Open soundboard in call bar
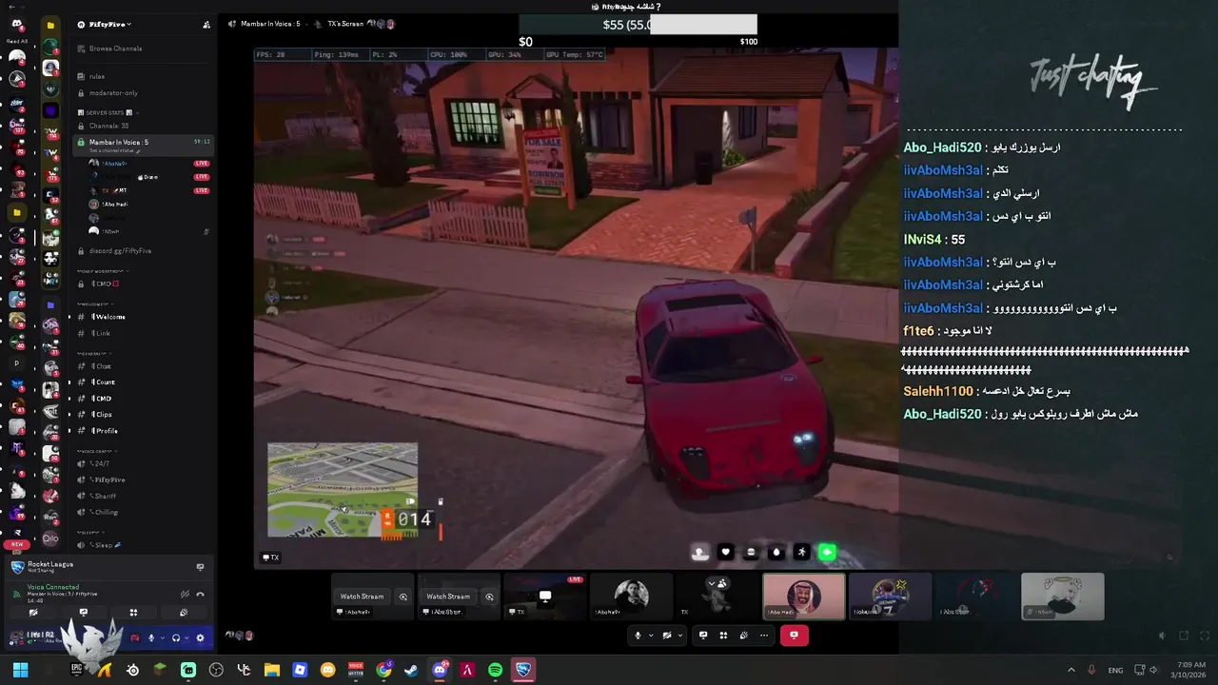The height and width of the screenshot is (685, 1218). (743, 636)
